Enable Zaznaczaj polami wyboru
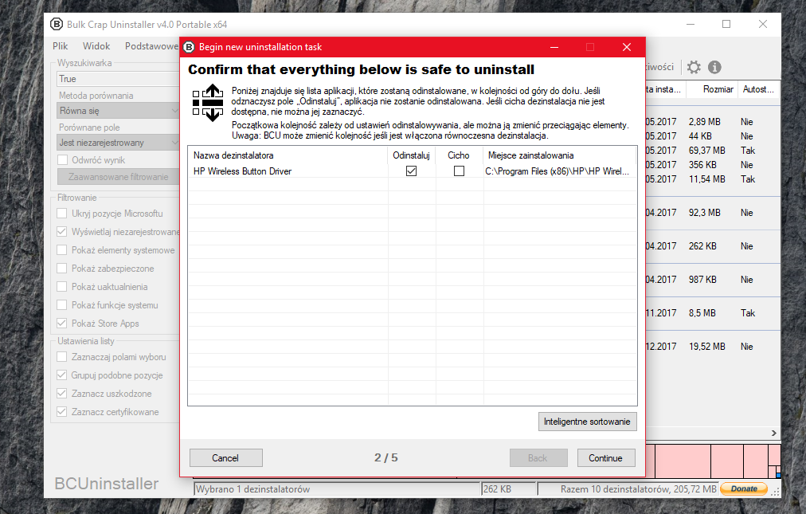806x514 pixels. click(61, 356)
